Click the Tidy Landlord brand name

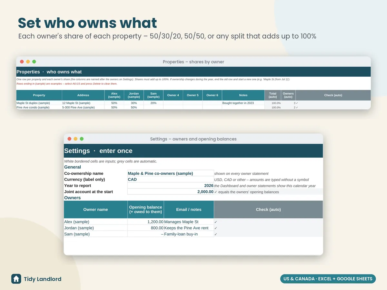pyautogui.click(x=43, y=279)
